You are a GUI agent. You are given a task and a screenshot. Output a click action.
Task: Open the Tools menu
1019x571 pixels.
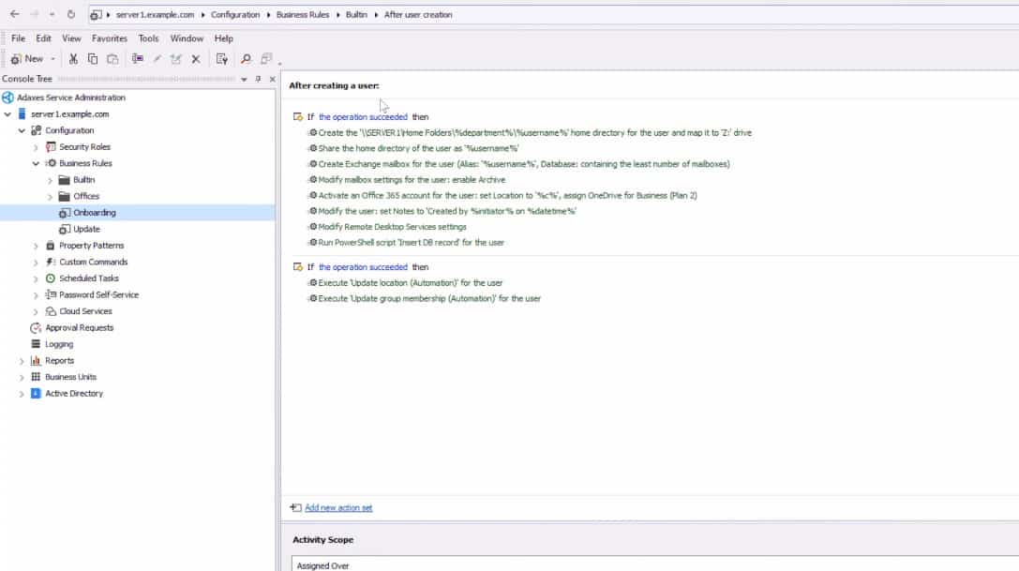(148, 38)
